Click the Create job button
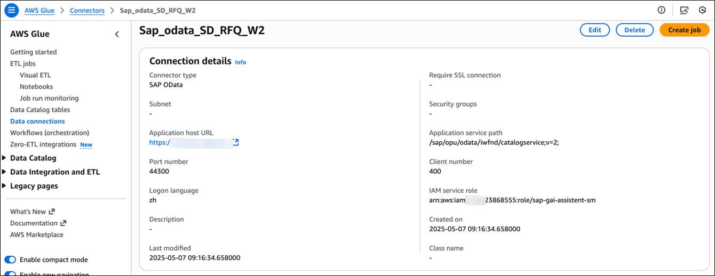This screenshot has width=715, height=276. pos(684,30)
